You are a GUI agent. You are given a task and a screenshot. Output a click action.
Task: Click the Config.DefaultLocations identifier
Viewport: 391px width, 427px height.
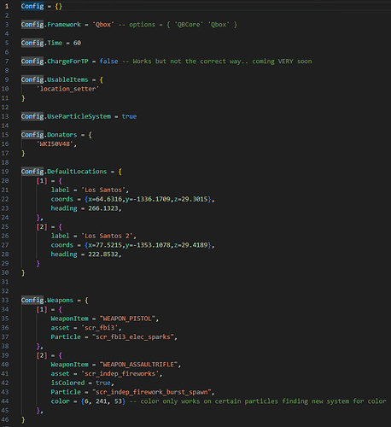(x=64, y=172)
